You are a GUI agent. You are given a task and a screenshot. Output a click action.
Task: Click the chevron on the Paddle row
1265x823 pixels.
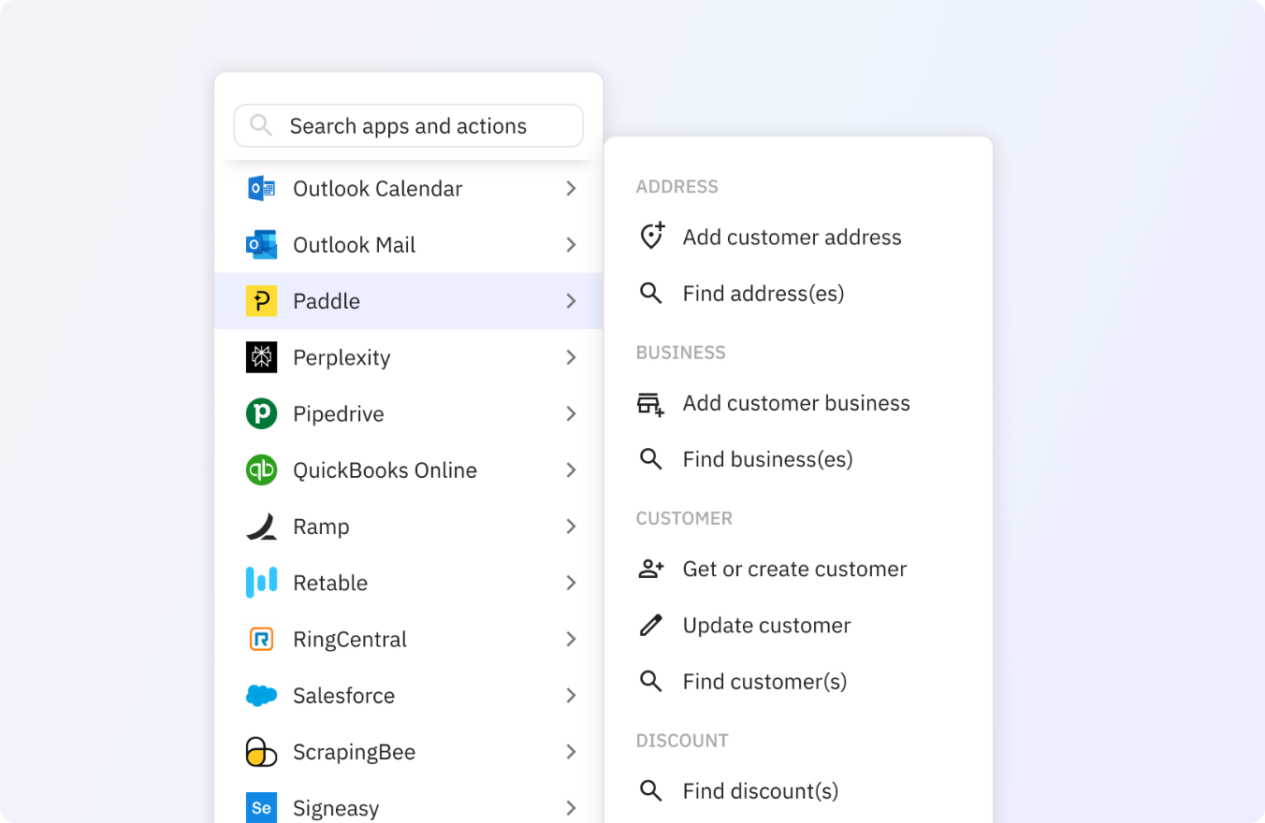coord(571,301)
